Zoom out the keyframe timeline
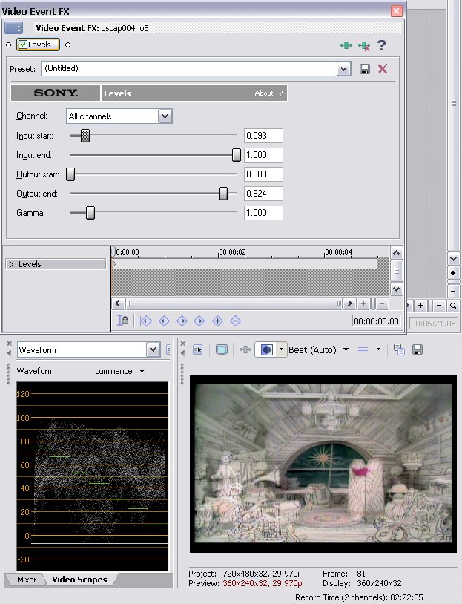 coord(381,303)
